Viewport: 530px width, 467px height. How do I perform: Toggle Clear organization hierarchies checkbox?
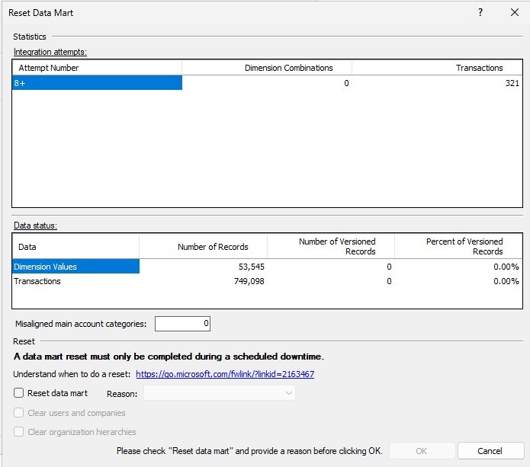coord(18,431)
